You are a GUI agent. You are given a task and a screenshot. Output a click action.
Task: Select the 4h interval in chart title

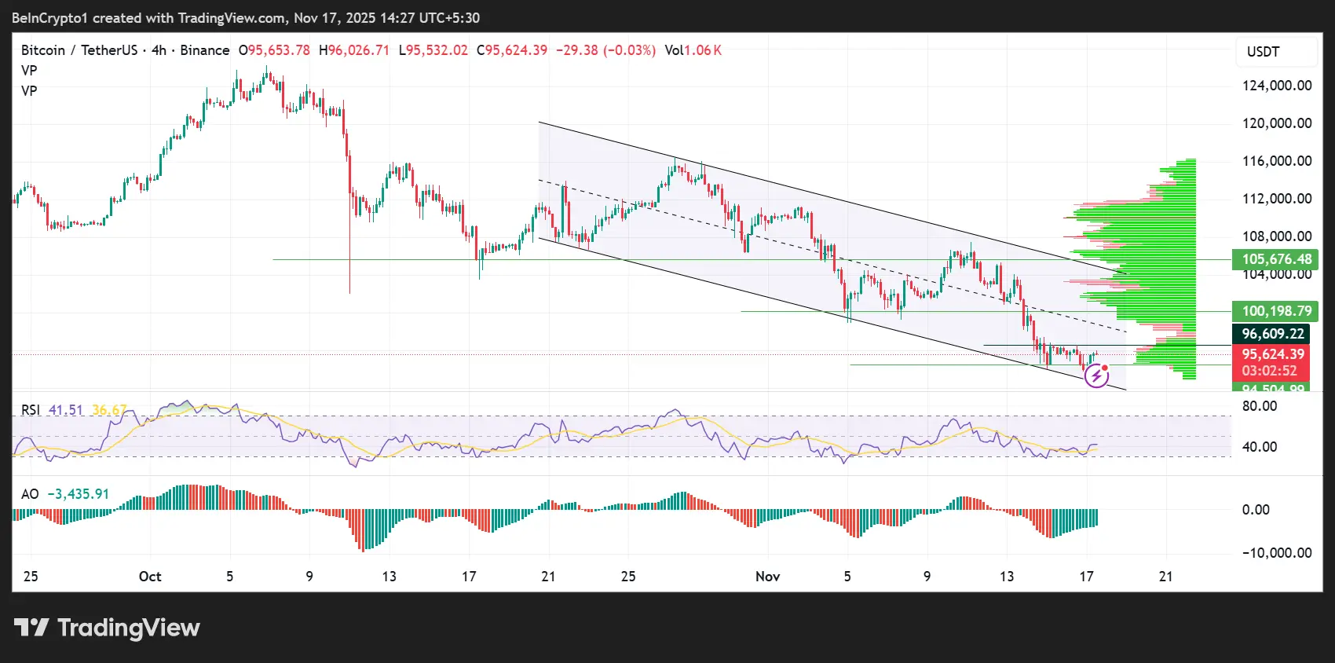pos(159,50)
